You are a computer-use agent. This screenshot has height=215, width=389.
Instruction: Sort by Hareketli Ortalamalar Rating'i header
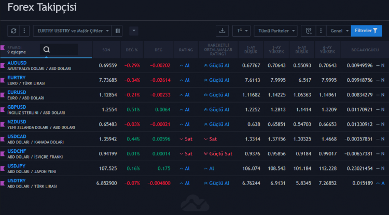(218, 50)
